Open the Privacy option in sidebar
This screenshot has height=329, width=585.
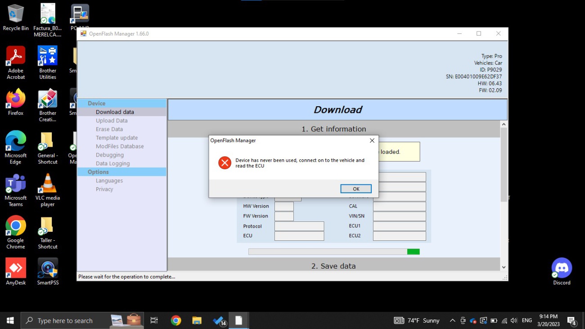click(x=104, y=189)
